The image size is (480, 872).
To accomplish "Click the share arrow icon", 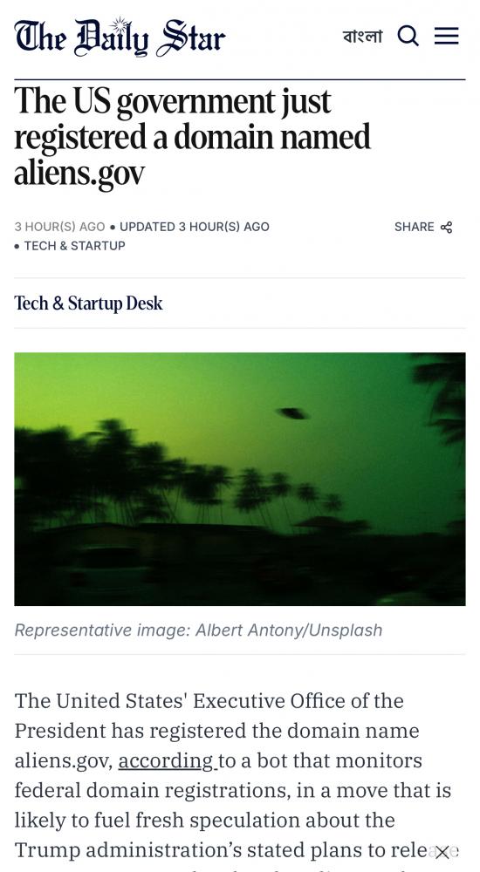I will 447,227.
